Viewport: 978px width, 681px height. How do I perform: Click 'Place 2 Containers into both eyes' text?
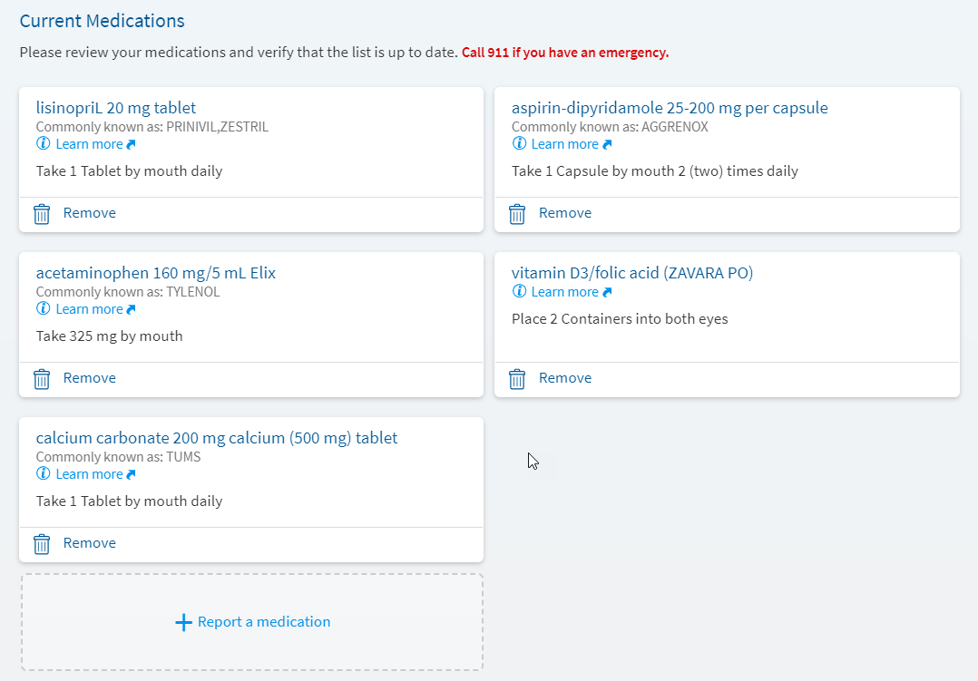(620, 319)
